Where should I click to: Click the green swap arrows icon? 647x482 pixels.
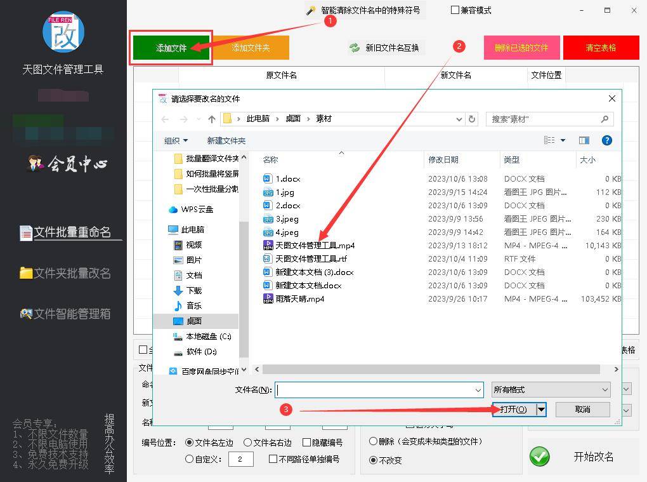[x=355, y=48]
